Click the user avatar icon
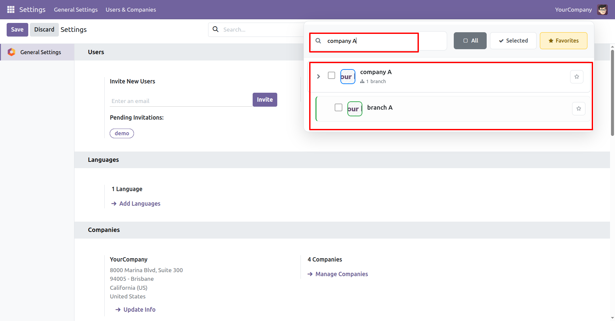615x321 pixels. [602, 10]
